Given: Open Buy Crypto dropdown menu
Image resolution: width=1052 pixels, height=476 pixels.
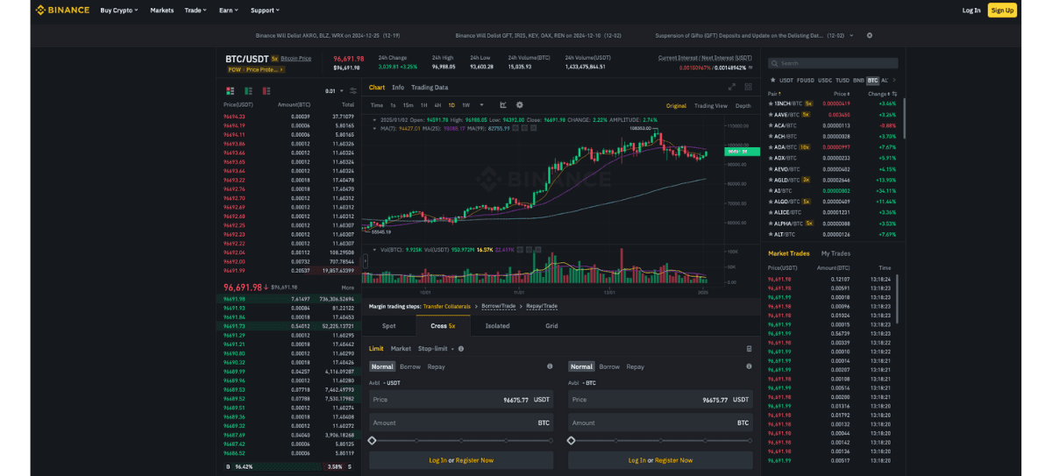Looking at the screenshot, I should pyautogui.click(x=118, y=10).
